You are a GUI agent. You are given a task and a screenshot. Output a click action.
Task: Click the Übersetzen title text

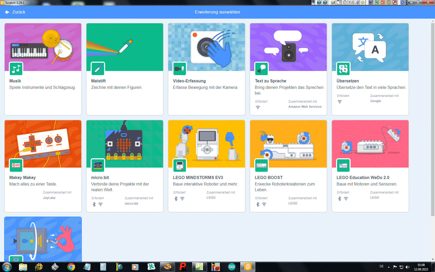tap(348, 81)
